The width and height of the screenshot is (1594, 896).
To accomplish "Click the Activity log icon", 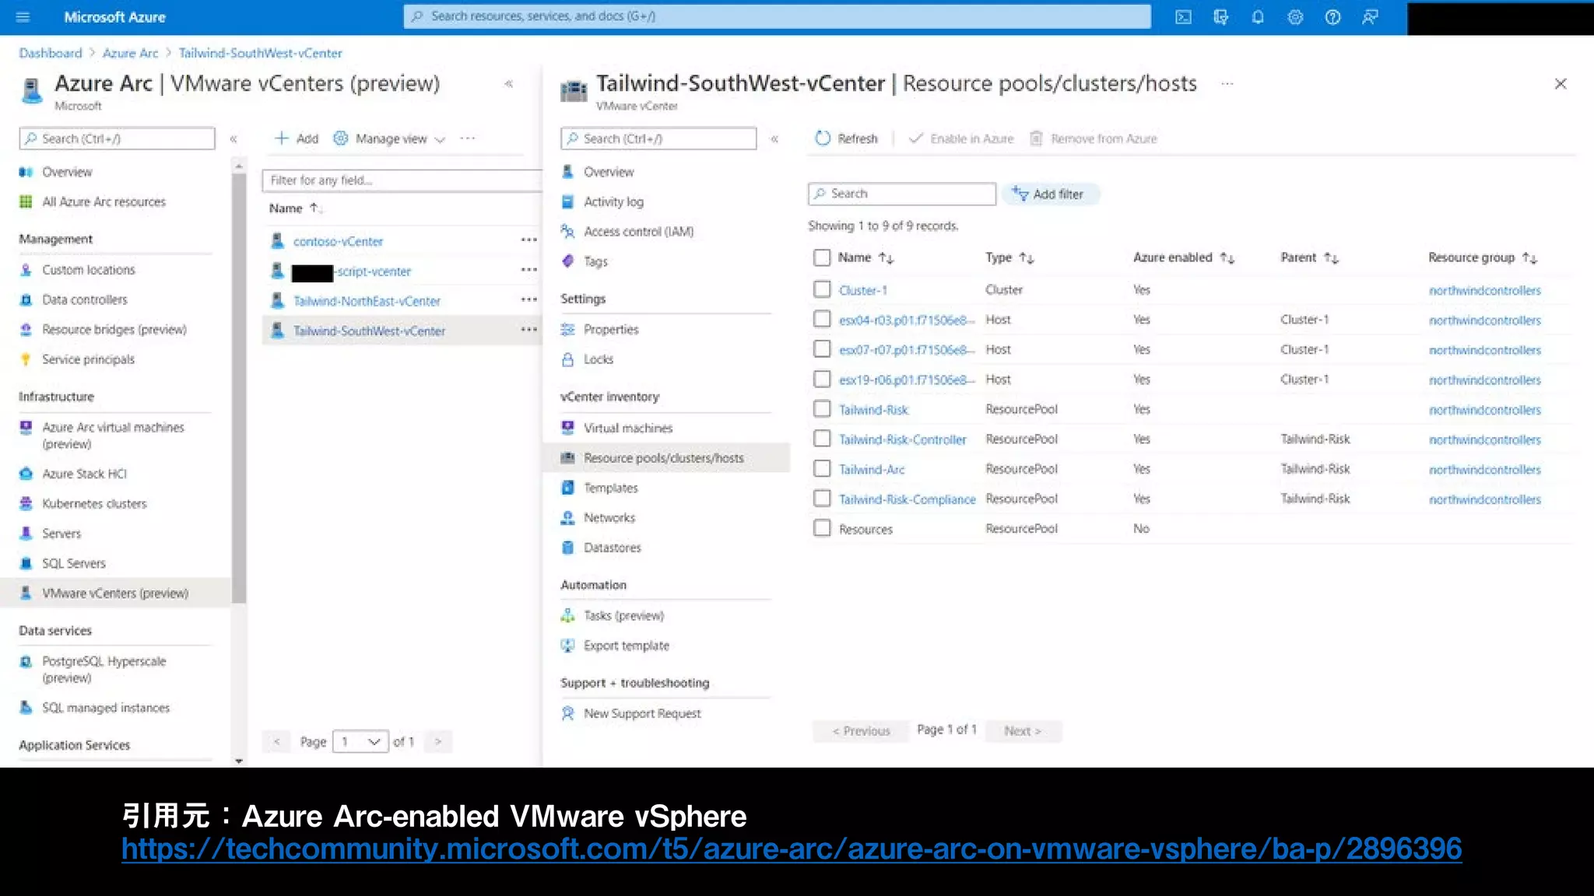I will tap(568, 201).
